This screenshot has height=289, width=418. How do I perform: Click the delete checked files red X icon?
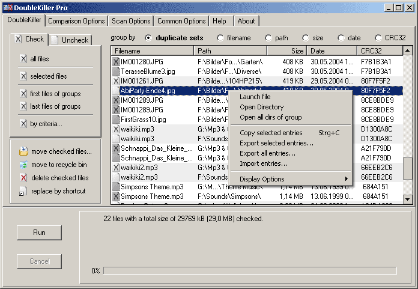click(23, 178)
